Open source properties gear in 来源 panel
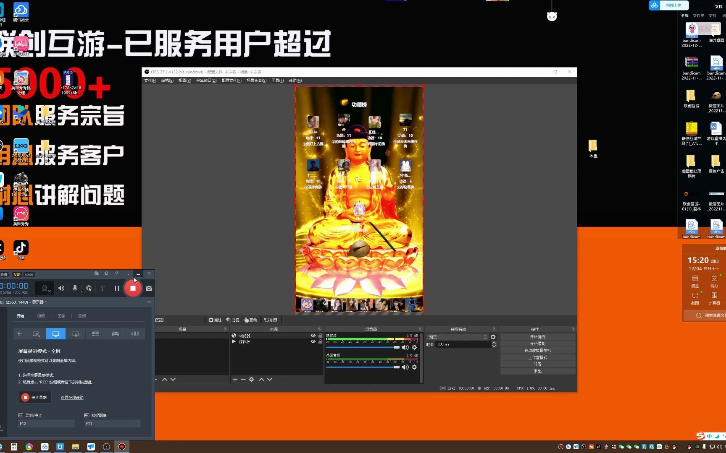This screenshot has height=453, width=726. click(251, 379)
